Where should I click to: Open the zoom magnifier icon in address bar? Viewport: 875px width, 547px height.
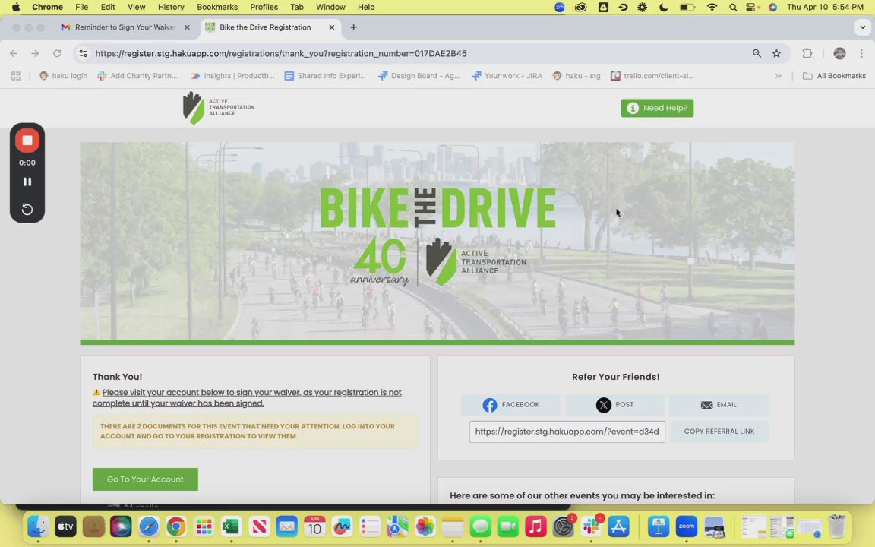pyautogui.click(x=757, y=54)
